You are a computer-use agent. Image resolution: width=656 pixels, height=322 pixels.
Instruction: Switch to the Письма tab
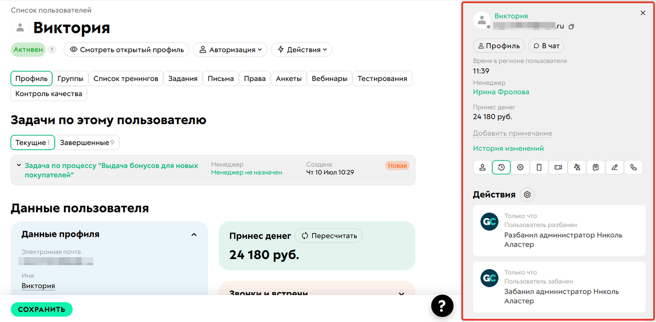tap(220, 78)
